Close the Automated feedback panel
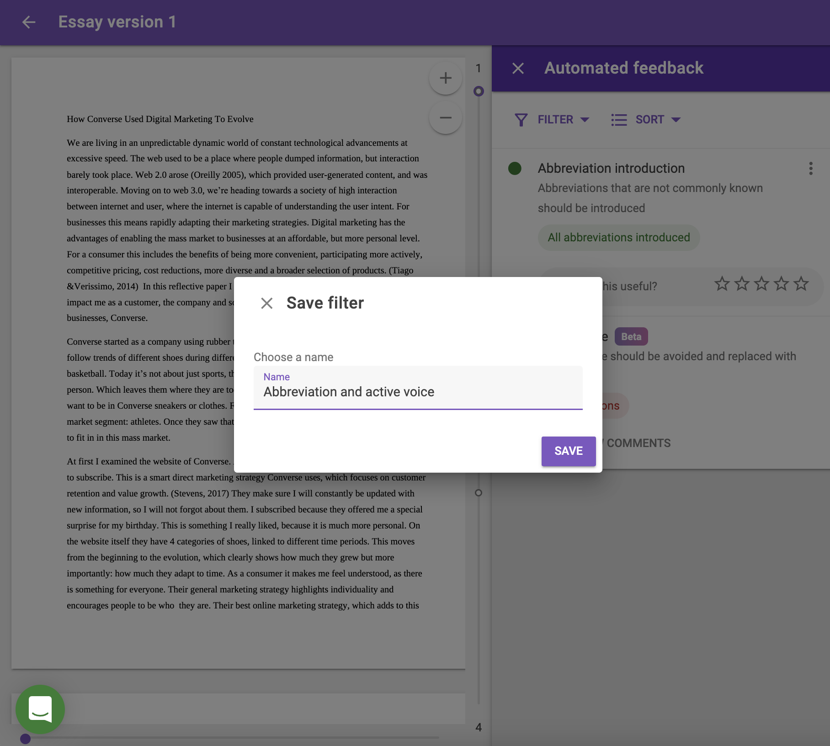 (x=518, y=68)
